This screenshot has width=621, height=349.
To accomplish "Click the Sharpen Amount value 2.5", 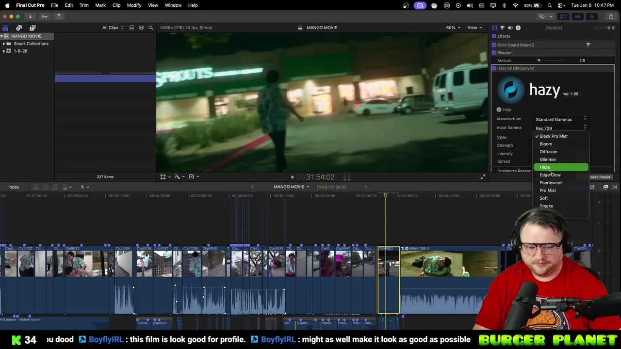I will click(x=582, y=61).
